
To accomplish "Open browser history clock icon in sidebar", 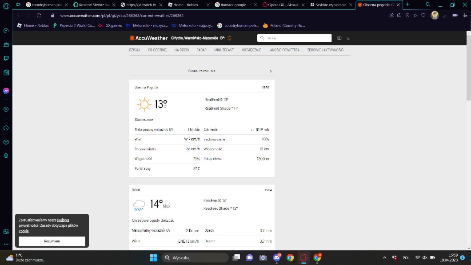I will 6,128.
